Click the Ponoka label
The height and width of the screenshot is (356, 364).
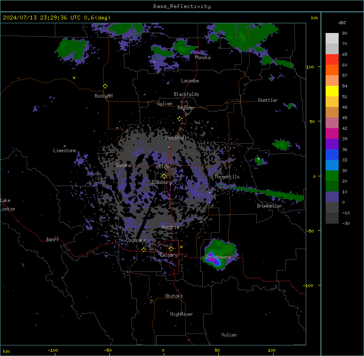pos(203,58)
